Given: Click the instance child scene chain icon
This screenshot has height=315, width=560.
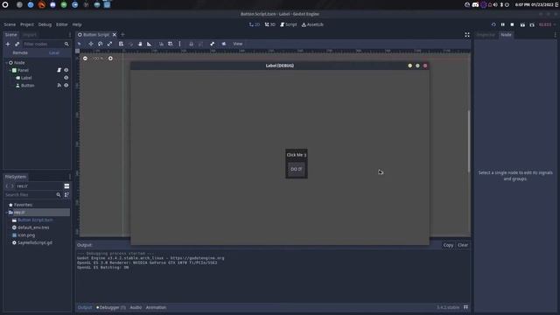Looking at the screenshot, I should click(x=17, y=44).
